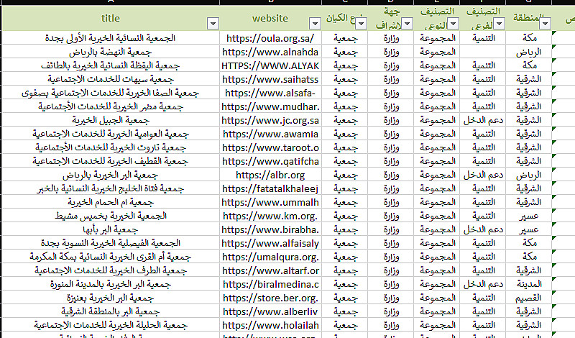Select the https://www.holailah cell
This screenshot has width=575, height=338.
pos(271,325)
